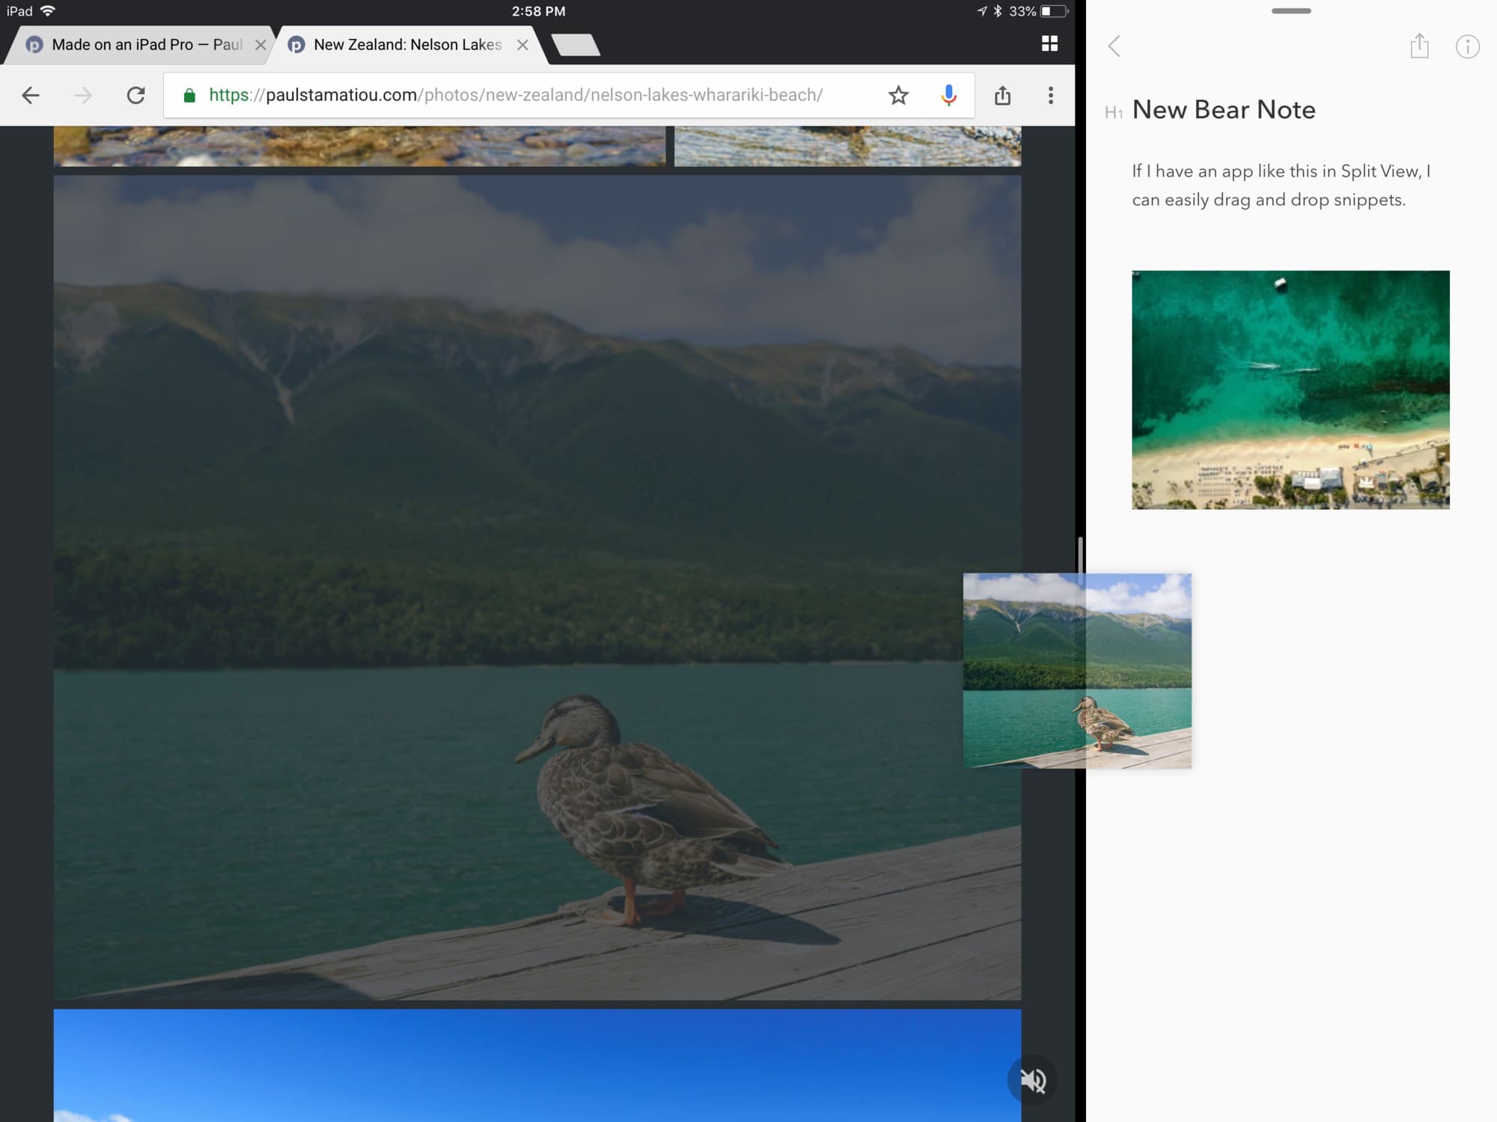The height and width of the screenshot is (1122, 1497).
Task: Open the tab grid switcher
Action: click(x=1049, y=43)
